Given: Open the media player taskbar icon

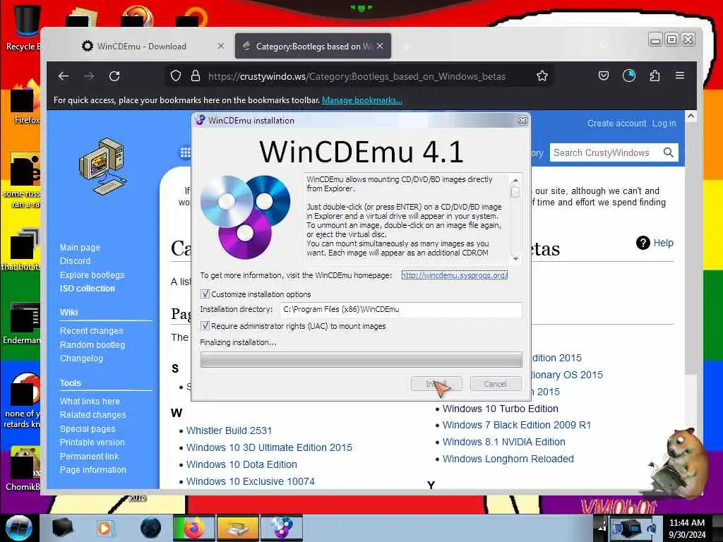Looking at the screenshot, I should coord(104,528).
